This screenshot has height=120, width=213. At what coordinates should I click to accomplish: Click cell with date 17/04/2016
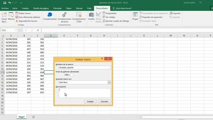(11, 92)
